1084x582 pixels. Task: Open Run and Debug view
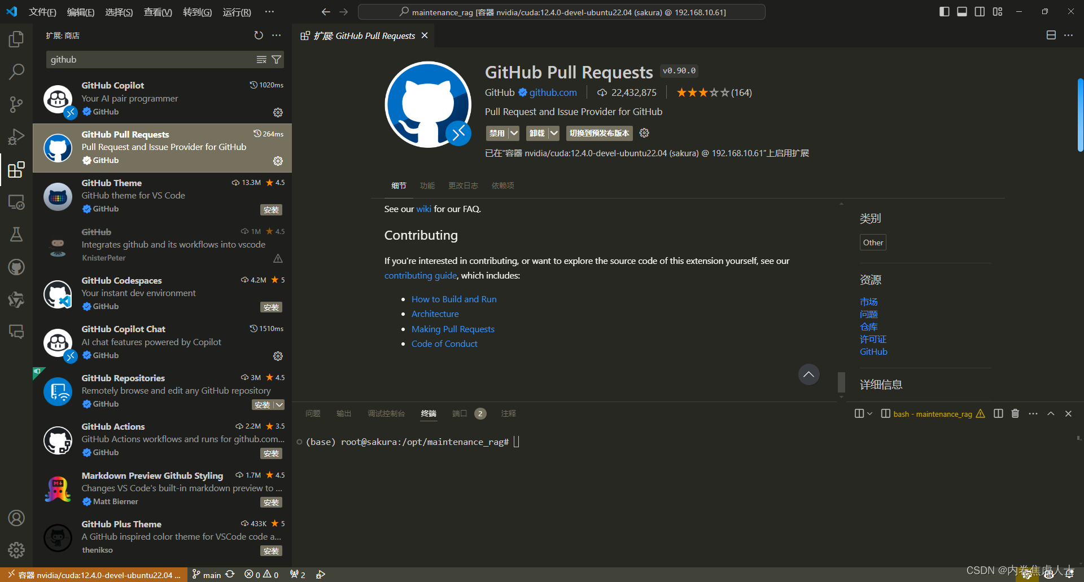[x=16, y=137]
